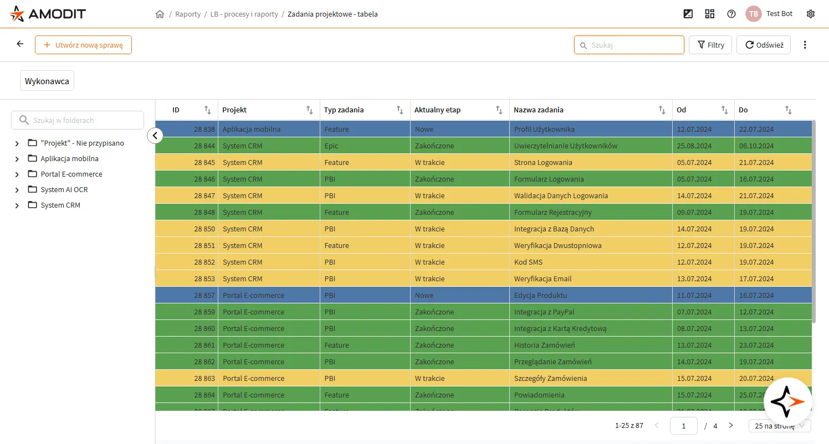Open the QR code grid icon

[710, 14]
